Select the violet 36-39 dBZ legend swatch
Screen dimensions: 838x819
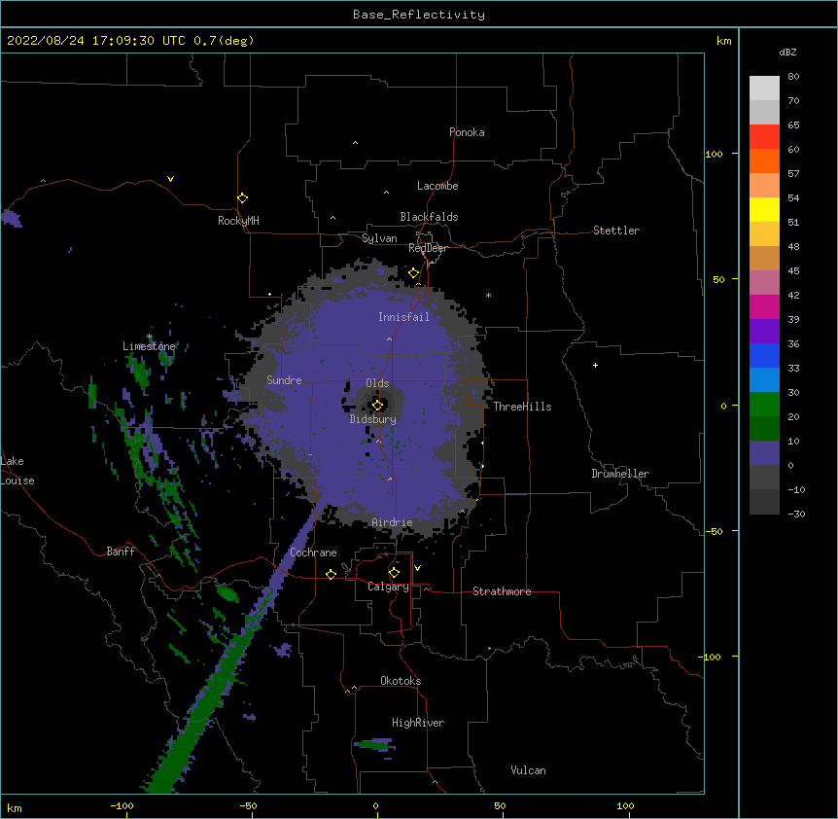(764, 332)
